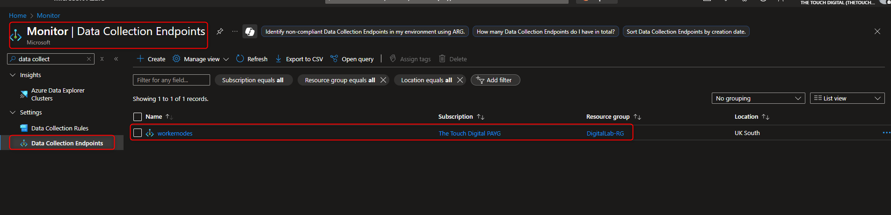Click THE TOUCH DIGITAL account label
This screenshot has width=891, height=215.
(x=837, y=2)
